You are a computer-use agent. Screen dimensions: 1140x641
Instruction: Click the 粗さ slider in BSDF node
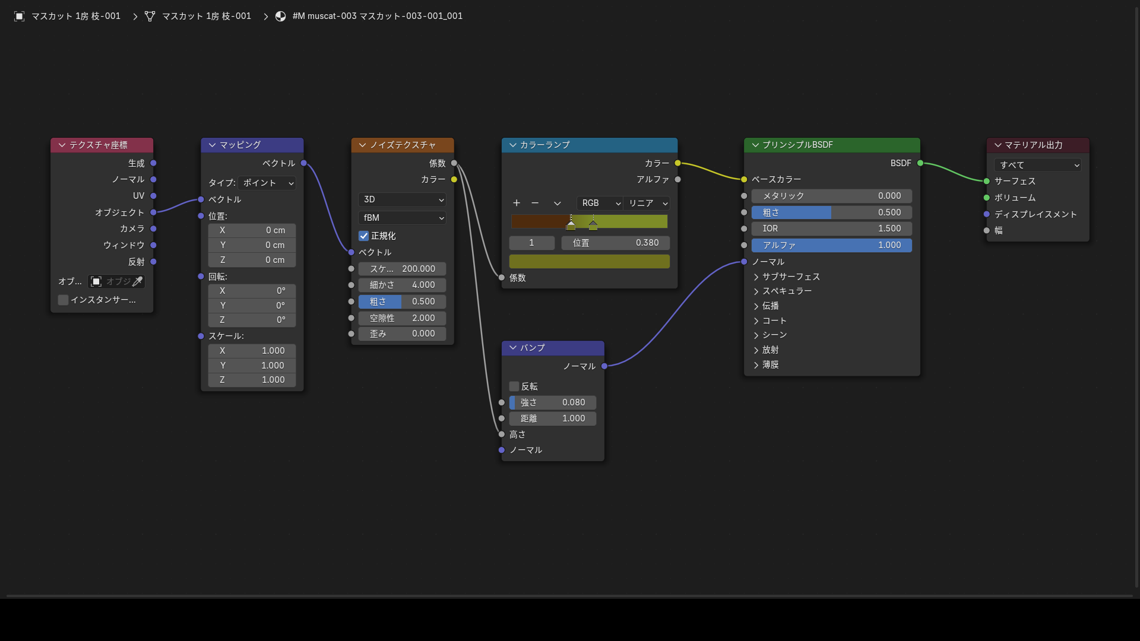coord(831,212)
